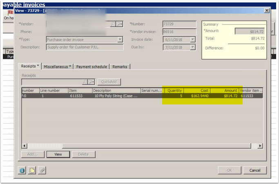Open the Invoice date dropdown arrow
The image size is (279, 184).
tap(193, 40)
